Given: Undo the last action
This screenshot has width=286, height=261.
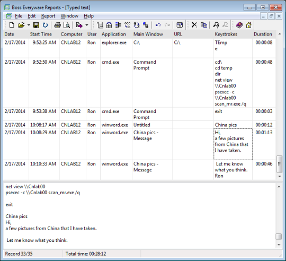Looking at the screenshot, I should click(x=158, y=25).
